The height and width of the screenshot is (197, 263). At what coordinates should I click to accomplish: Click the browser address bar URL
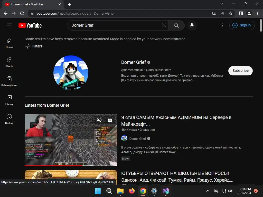[76, 13]
